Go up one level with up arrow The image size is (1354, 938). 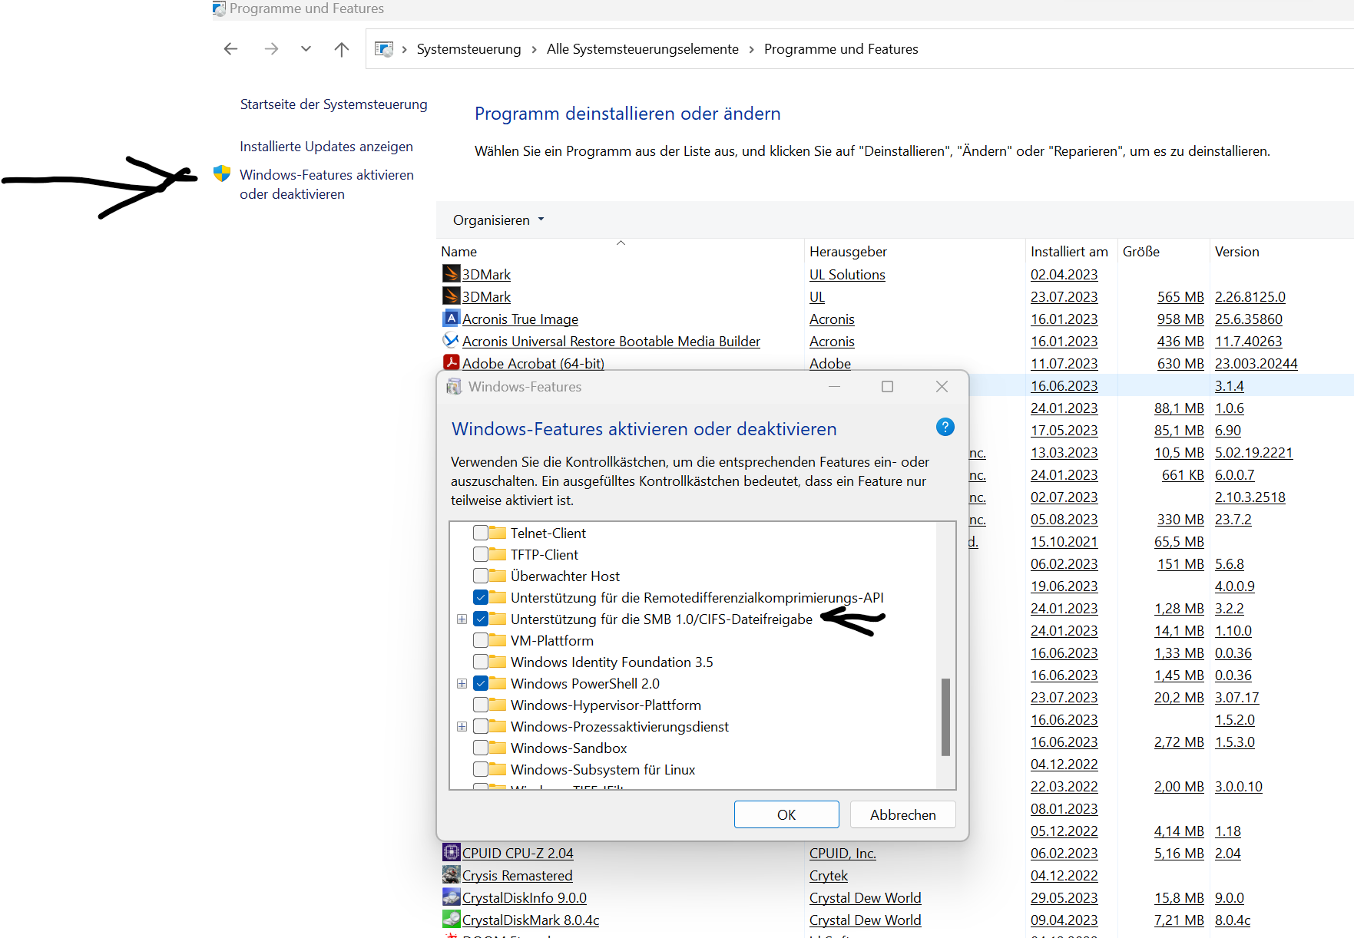342,49
